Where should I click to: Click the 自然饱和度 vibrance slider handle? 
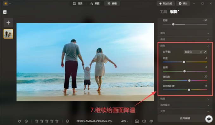tap(189, 90)
